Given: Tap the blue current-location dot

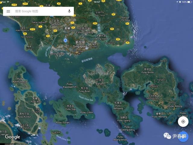Looking at the screenshot, I should [65, 40].
